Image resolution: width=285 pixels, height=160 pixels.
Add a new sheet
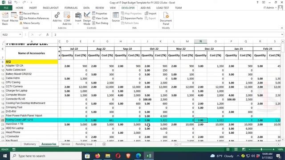(x=104, y=144)
